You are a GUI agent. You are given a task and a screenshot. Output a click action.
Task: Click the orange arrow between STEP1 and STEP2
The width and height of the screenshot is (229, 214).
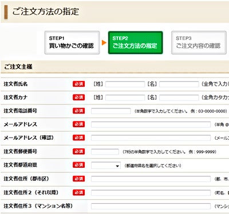tap(104, 43)
